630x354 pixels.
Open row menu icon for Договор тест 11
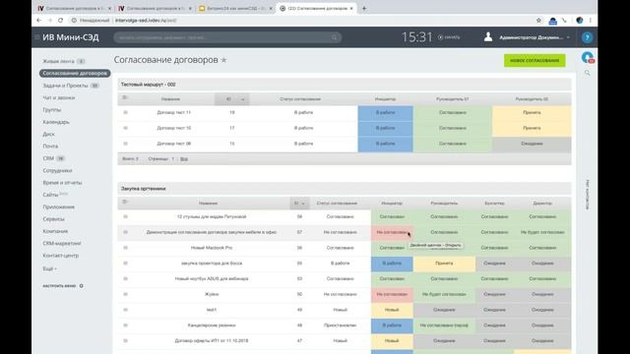(125, 112)
